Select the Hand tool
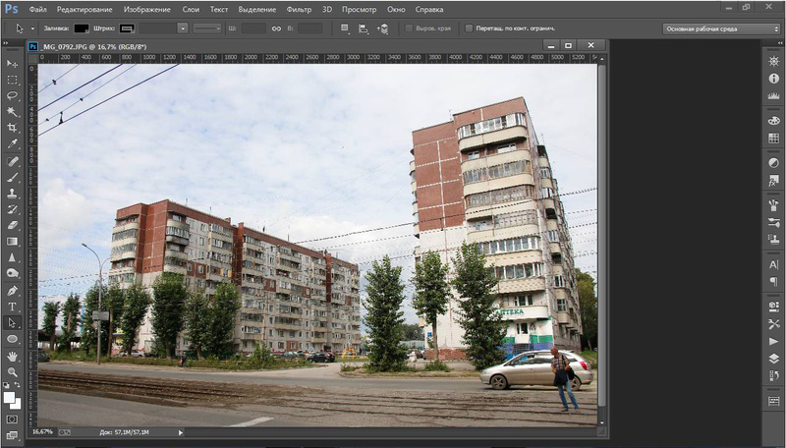This screenshot has width=786, height=448. (13, 355)
